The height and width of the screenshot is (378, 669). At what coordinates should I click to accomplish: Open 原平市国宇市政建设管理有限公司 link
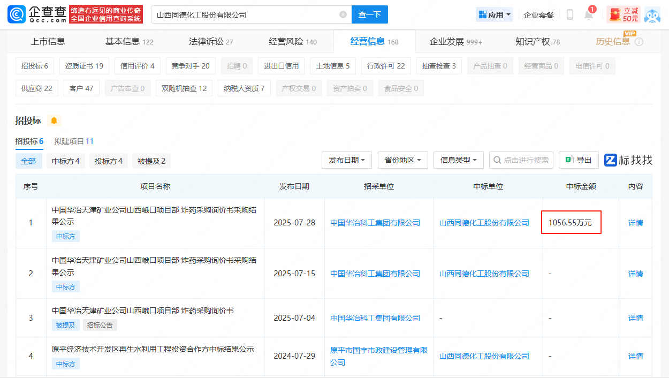[379, 356]
